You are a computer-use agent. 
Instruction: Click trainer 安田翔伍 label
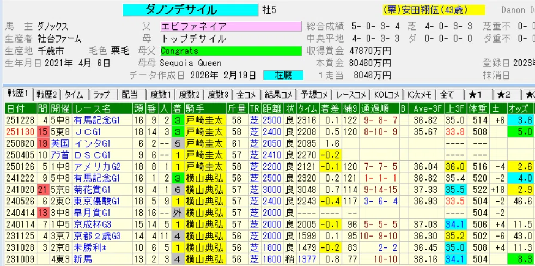(434, 10)
